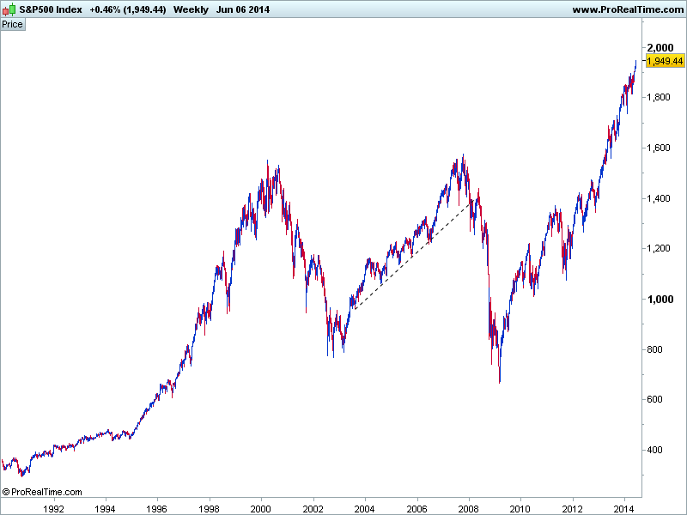Image resolution: width=687 pixels, height=515 pixels.
Task: Click the 2,000 price axis label
Action: tap(660, 48)
